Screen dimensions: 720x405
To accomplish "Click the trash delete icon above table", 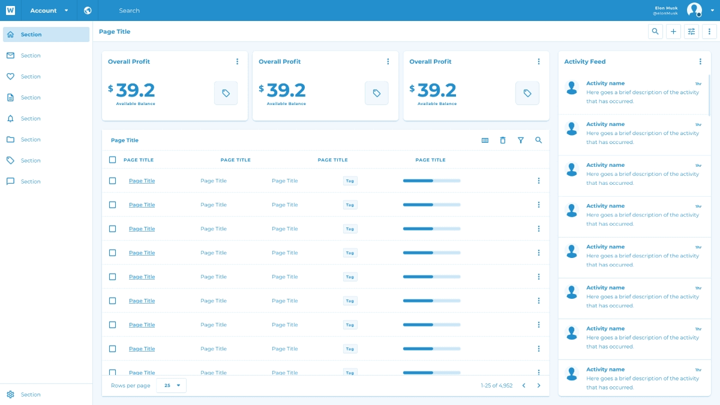I will pos(503,140).
